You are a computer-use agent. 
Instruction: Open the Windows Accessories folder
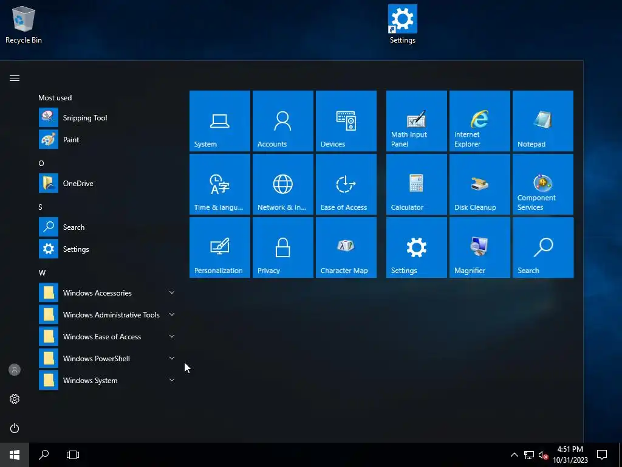[x=107, y=292]
